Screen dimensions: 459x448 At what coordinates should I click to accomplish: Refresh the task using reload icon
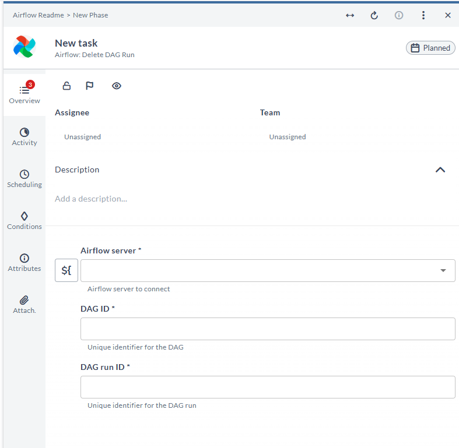click(x=374, y=16)
